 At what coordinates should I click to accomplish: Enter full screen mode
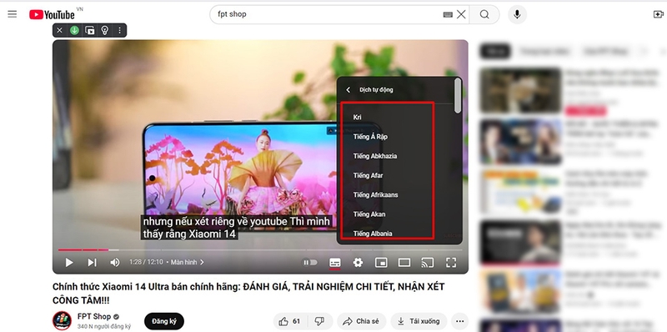click(451, 263)
